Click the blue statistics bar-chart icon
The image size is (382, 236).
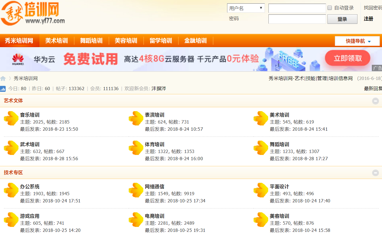pyautogui.click(x=3, y=89)
